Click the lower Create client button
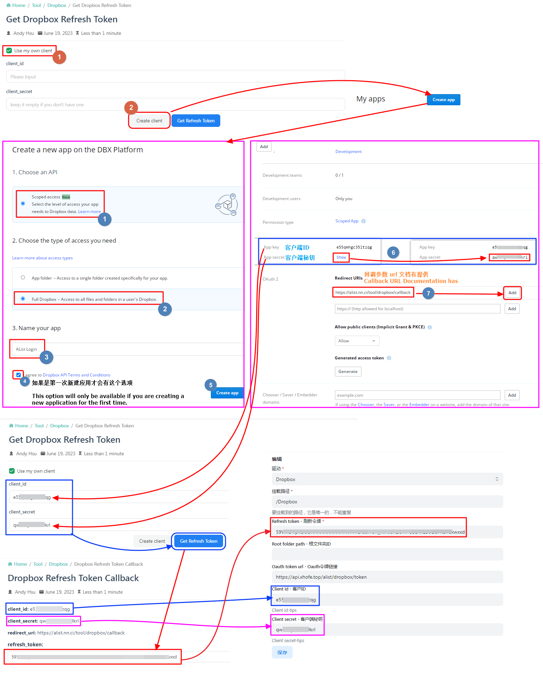The width and height of the screenshot is (543, 678). point(152,541)
